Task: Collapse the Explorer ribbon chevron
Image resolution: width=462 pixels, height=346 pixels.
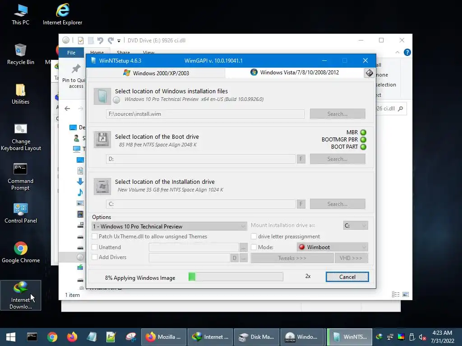Action: 397,52
